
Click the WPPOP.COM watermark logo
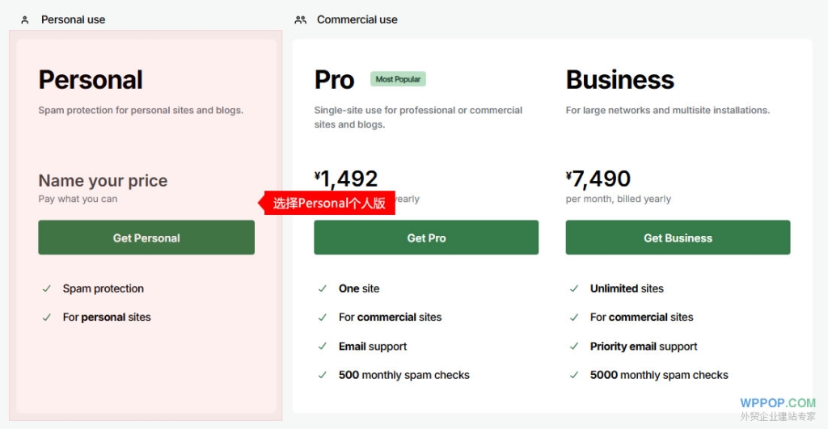click(x=777, y=402)
